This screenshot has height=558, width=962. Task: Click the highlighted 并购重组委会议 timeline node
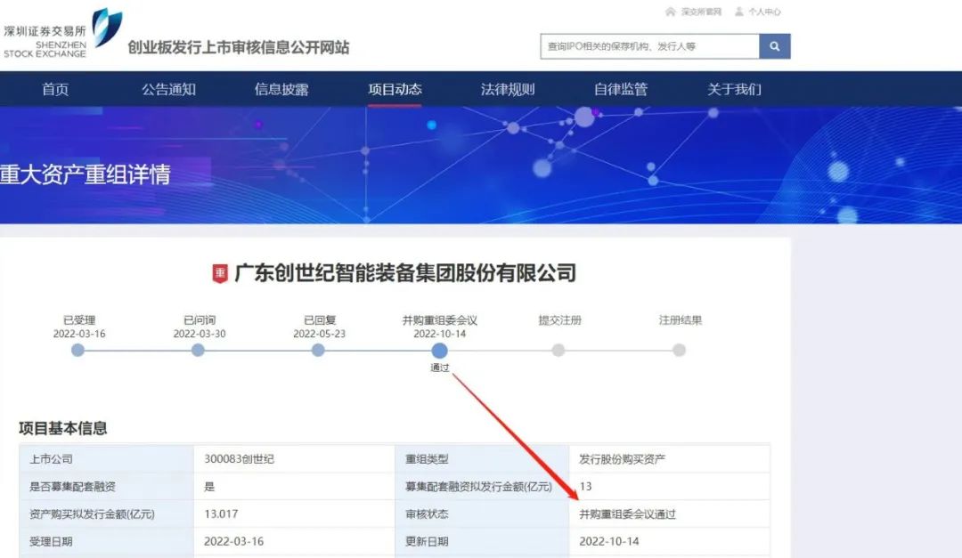click(440, 351)
